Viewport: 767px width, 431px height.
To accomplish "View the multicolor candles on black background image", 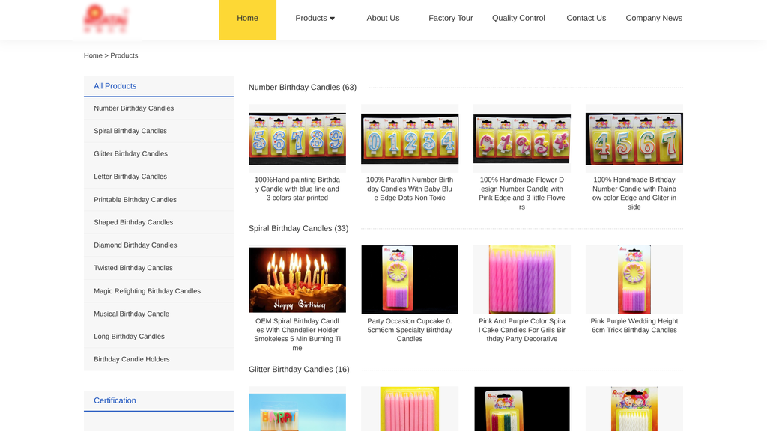I will coord(522,409).
